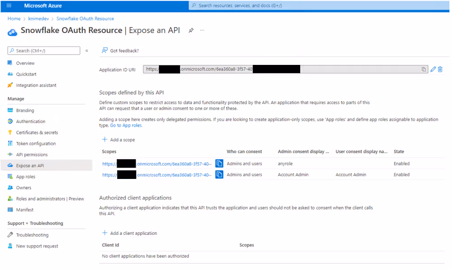Navigate to knimedev in the breadcrumb
This screenshot has height=270, width=452.
click(38, 18)
